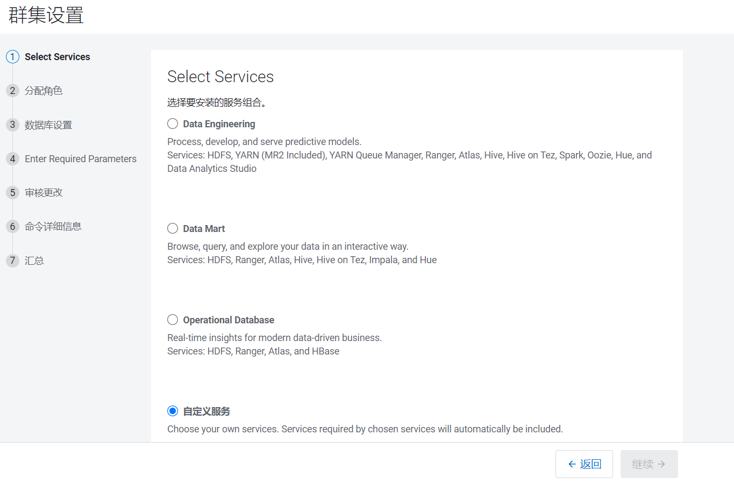Click the Data Engineering label text
Screen dimensions: 734x485
(219, 124)
